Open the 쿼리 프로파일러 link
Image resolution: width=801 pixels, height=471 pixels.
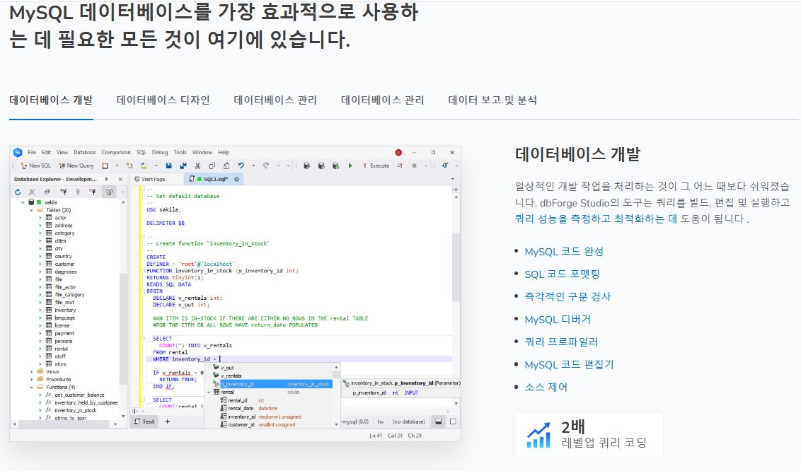click(x=561, y=342)
